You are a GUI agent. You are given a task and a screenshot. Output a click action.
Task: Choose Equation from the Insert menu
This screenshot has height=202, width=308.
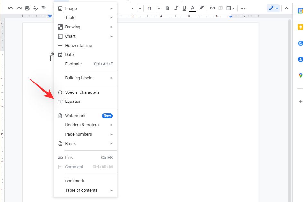73,101
